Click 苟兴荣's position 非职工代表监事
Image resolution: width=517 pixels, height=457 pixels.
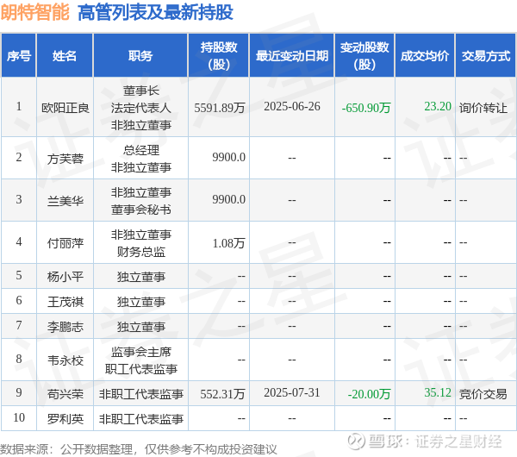[x=141, y=394]
